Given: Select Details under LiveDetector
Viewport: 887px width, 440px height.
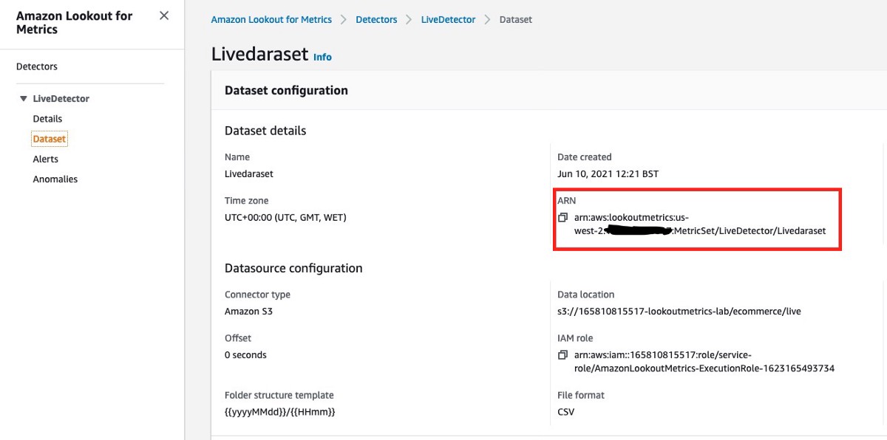Looking at the screenshot, I should coord(47,119).
